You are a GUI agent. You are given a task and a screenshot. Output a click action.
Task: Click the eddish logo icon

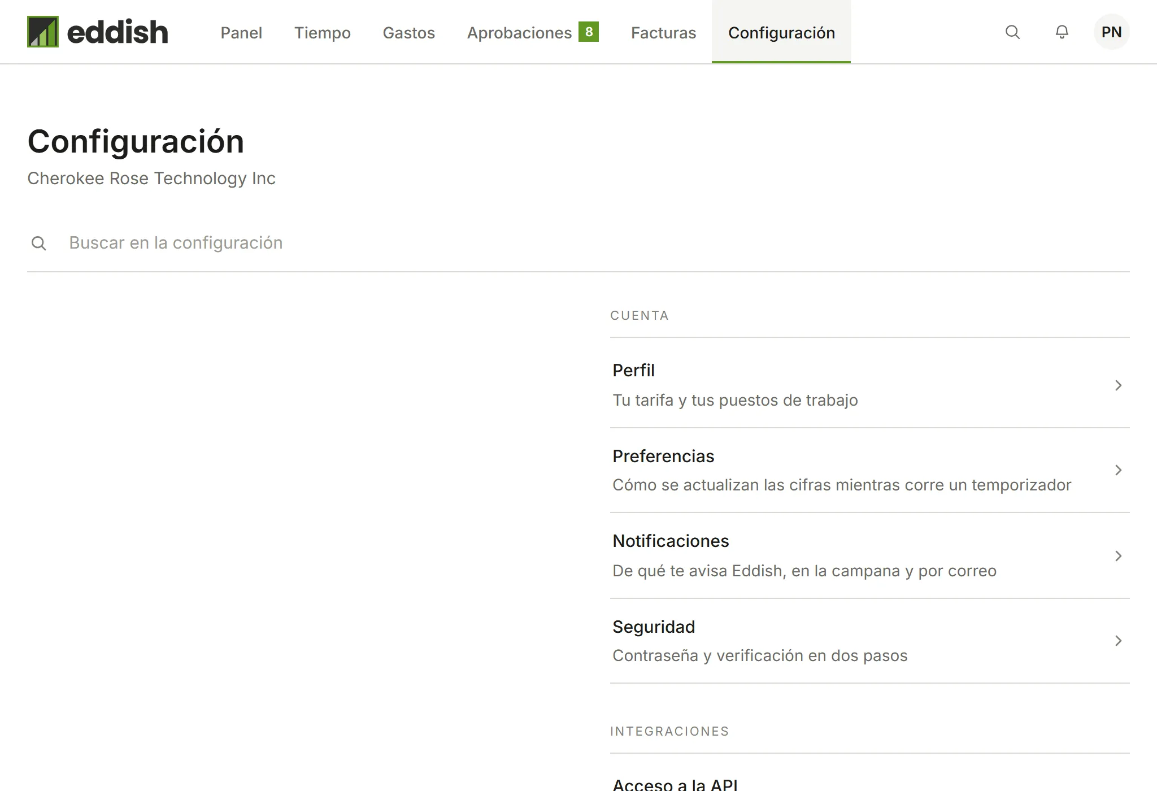click(43, 32)
